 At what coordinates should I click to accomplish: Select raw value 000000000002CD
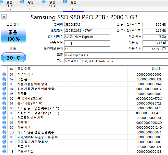tap(149, 123)
